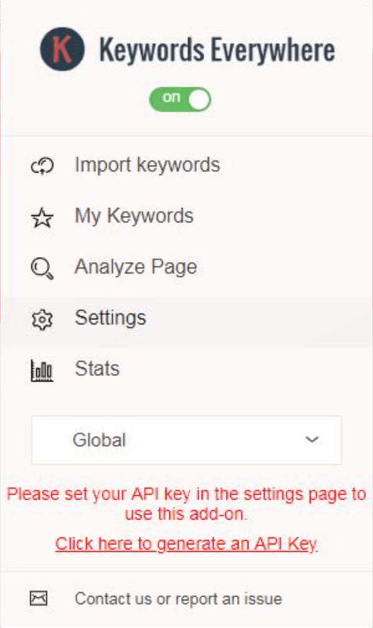This screenshot has height=628, width=373.
Task: Click the chevron arrow in Global selector
Action: click(x=311, y=440)
